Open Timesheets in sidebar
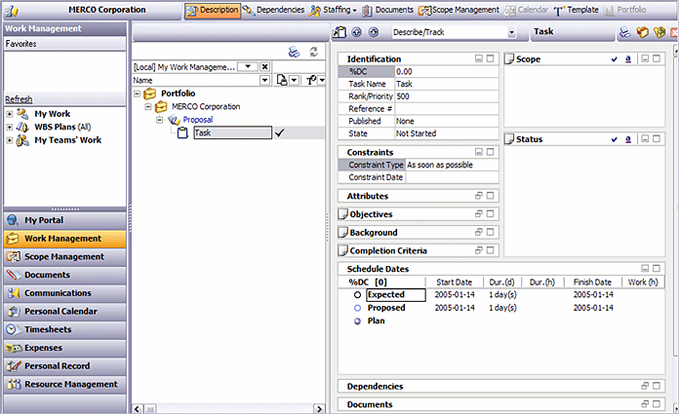 (65, 329)
